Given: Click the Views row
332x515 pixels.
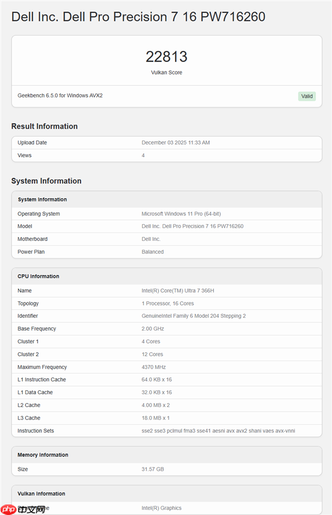Looking at the screenshot, I should point(166,156).
